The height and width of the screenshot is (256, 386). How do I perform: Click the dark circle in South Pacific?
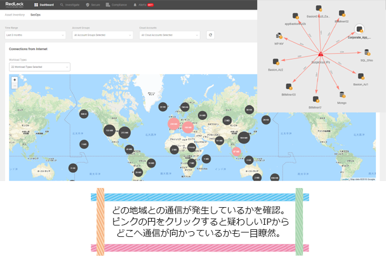(x=73, y=168)
